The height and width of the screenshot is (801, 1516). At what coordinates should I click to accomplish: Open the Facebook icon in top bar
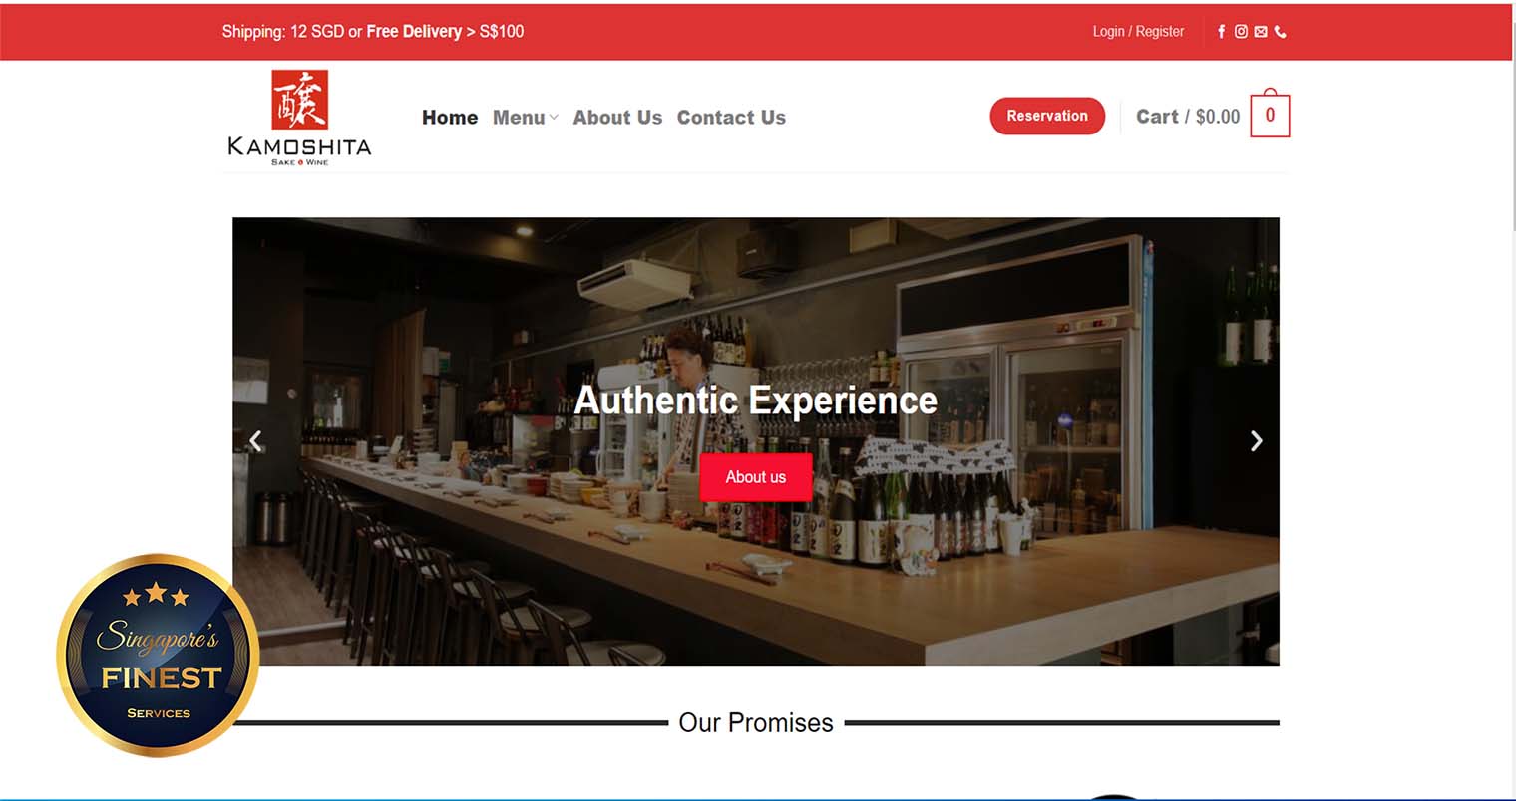1221,32
